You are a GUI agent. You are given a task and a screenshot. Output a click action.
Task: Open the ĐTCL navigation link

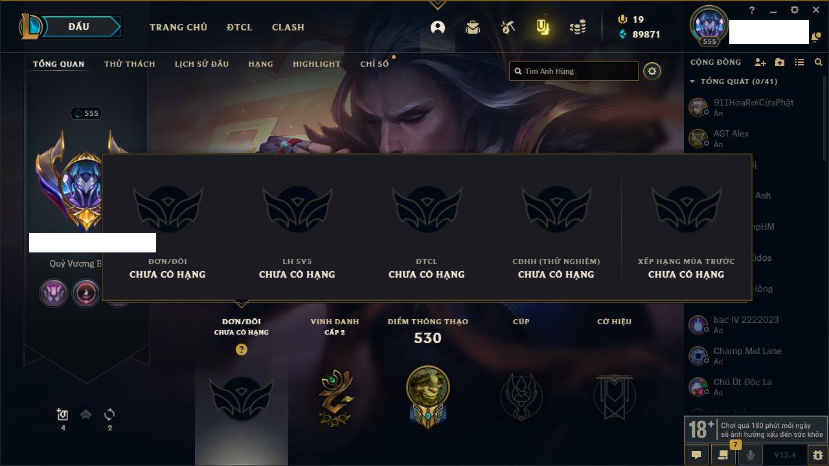240,27
